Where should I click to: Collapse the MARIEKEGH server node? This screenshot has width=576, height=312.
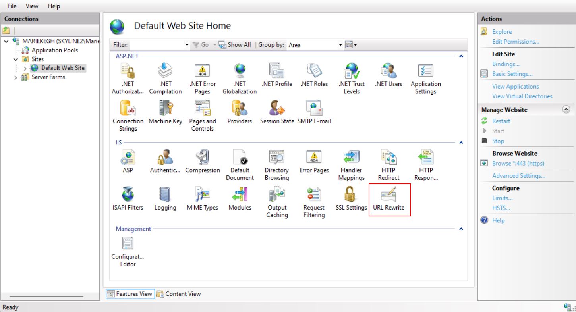point(6,41)
